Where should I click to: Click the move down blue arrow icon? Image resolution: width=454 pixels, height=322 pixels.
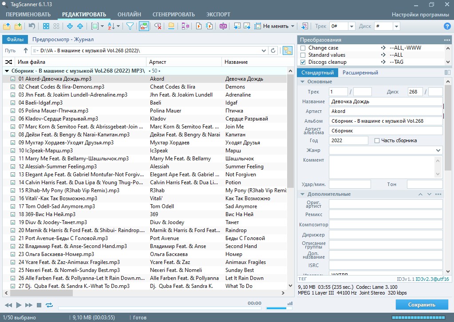click(70, 26)
